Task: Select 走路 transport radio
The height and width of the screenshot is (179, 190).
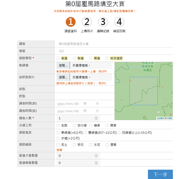Action: pyautogui.click(x=58, y=125)
